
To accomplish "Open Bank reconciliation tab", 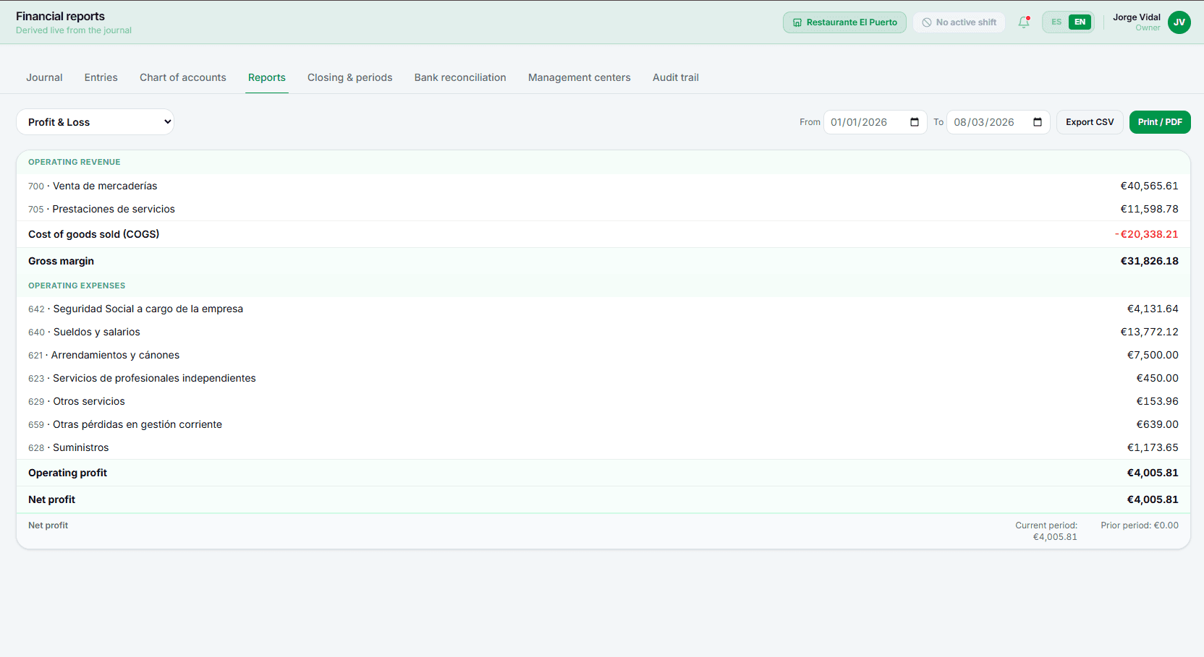I will [460, 77].
